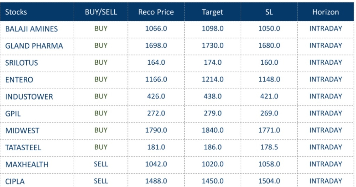Select the ENTERO stock name
Viewport: 356px width, 187px height.
[19, 80]
